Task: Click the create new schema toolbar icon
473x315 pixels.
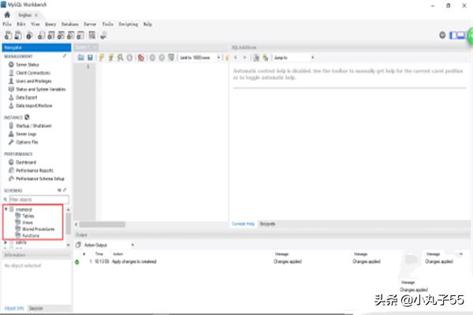Action: pos(41,35)
